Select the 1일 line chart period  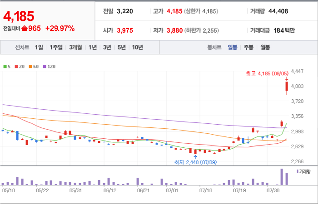[39, 47]
